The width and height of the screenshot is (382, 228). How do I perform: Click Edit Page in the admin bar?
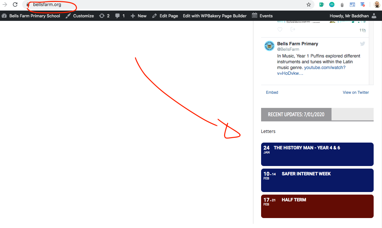165,16
